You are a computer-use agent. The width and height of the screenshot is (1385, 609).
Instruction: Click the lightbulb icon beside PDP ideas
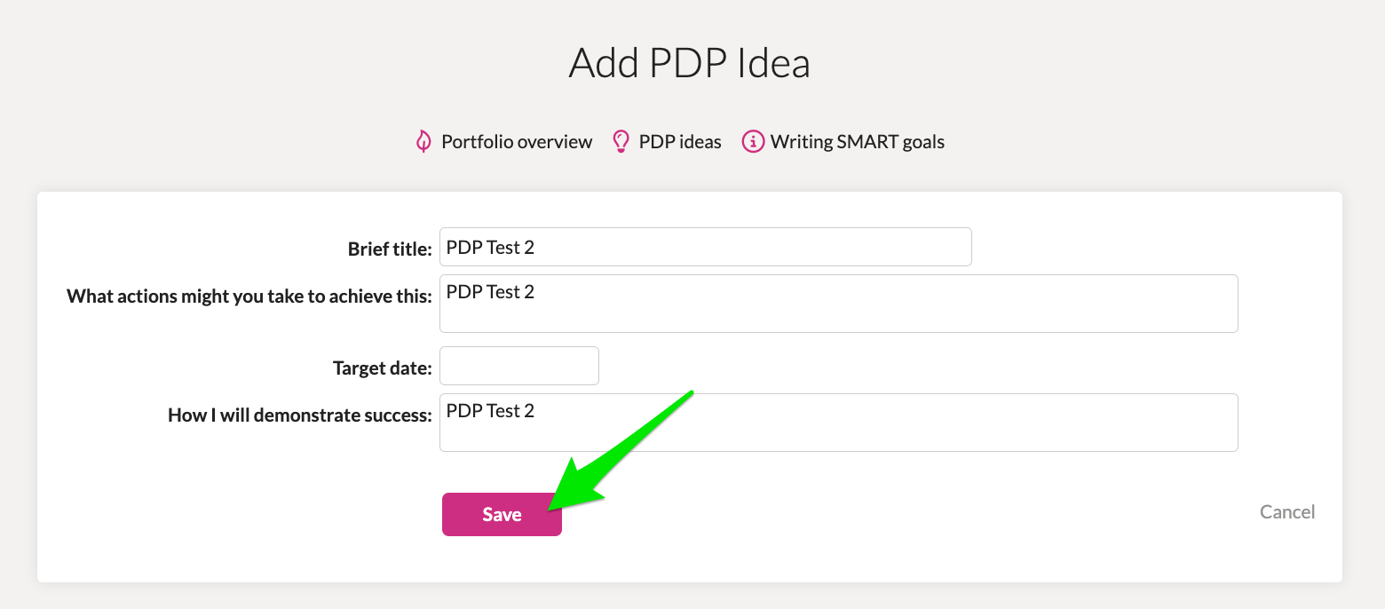coord(621,141)
